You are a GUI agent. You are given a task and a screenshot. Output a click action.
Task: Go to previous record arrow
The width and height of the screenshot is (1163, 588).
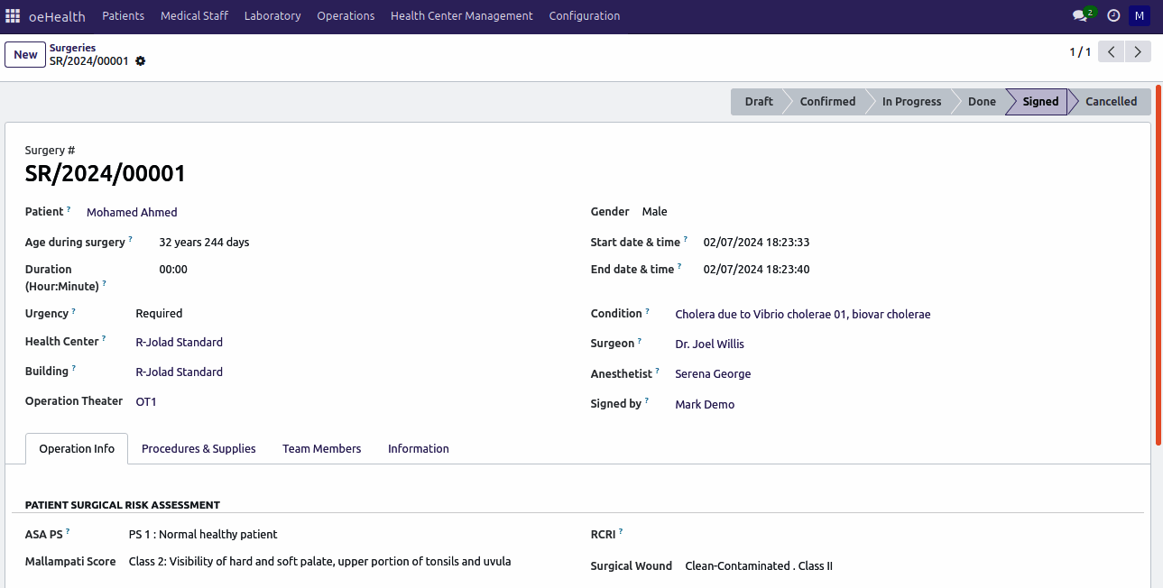point(1112,52)
